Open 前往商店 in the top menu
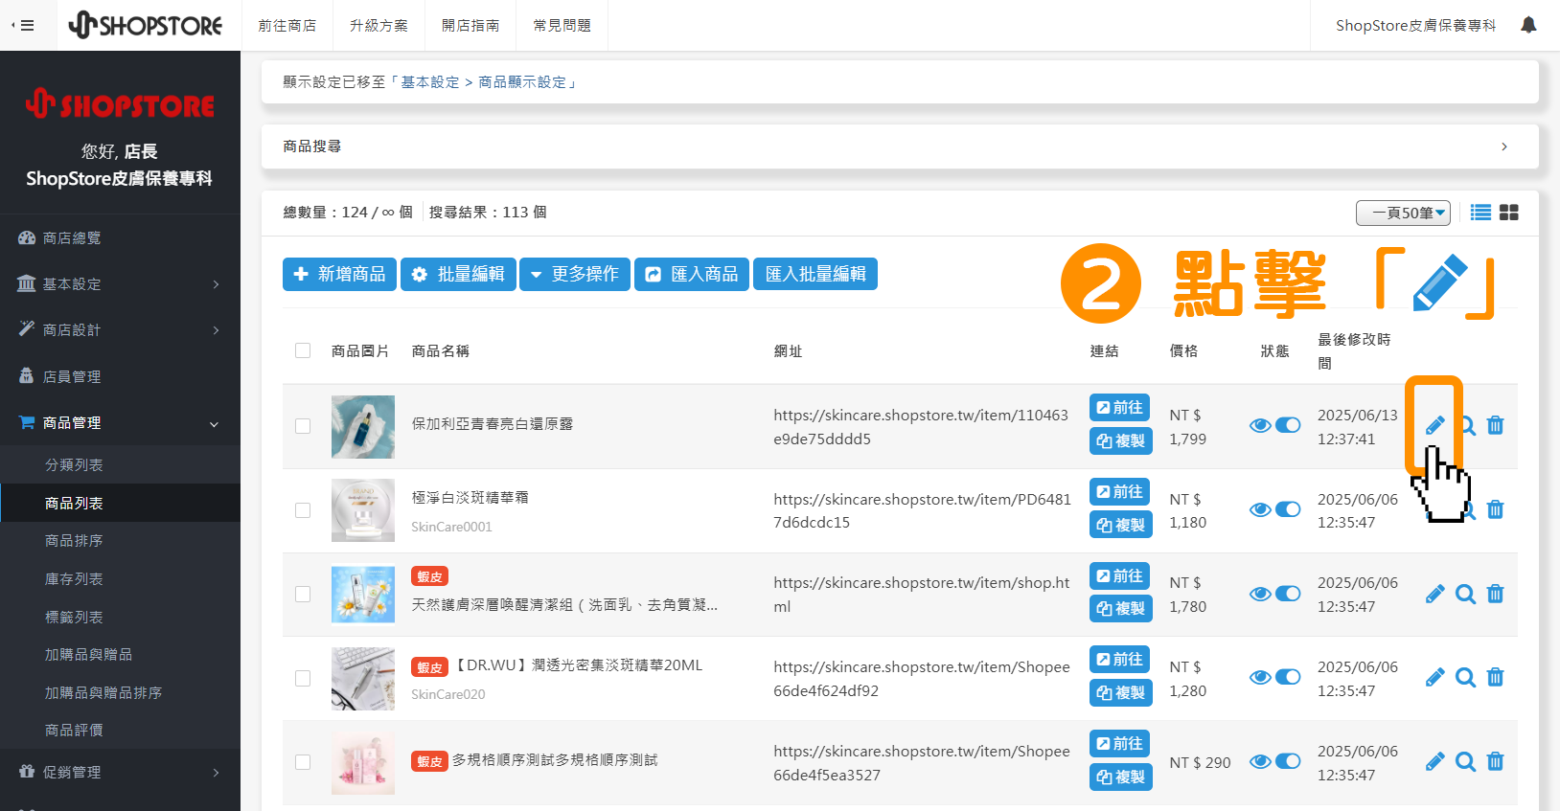The image size is (1560, 811). click(x=287, y=26)
